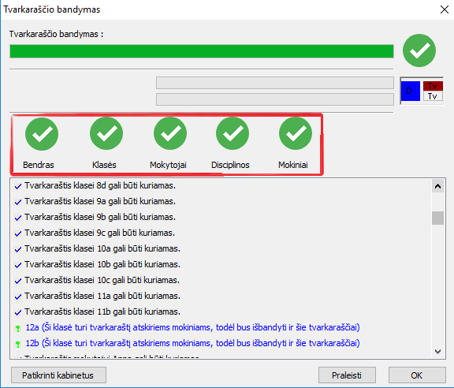The image size is (454, 388).
Task: Click the Disciplinos green checkmark icon
Action: (233, 133)
